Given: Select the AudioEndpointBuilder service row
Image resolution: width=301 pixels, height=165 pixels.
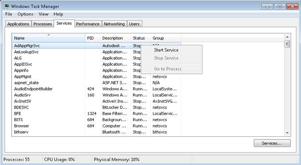Looking at the screenshot, I should [x=96, y=89].
